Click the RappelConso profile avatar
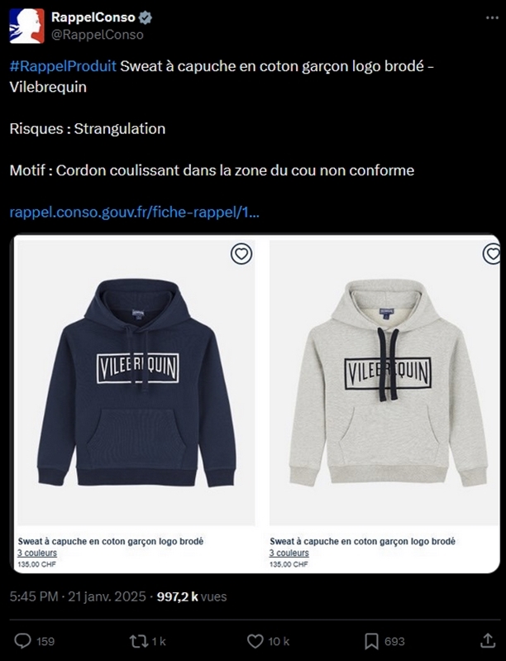This screenshot has width=506, height=661. 27,26
